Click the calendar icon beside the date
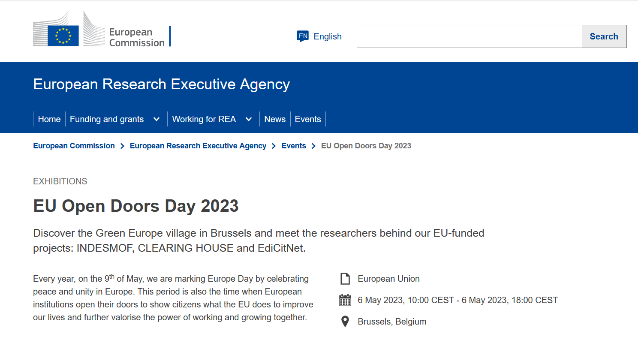 (345, 300)
